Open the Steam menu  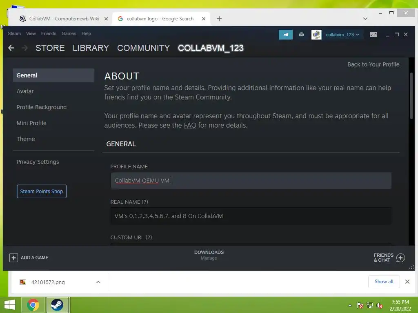click(14, 33)
